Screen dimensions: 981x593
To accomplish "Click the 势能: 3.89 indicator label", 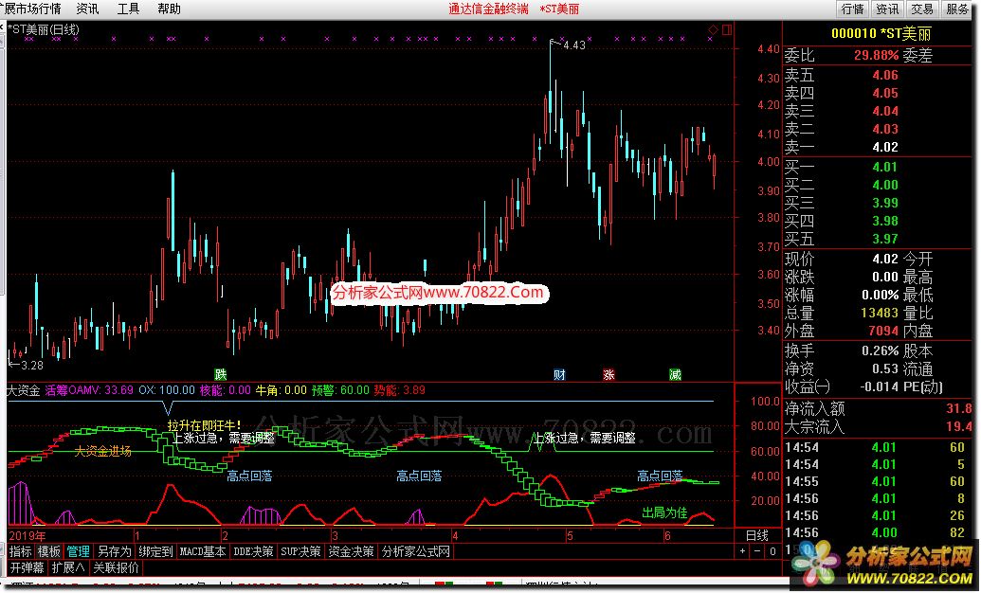I will pyautogui.click(x=399, y=390).
